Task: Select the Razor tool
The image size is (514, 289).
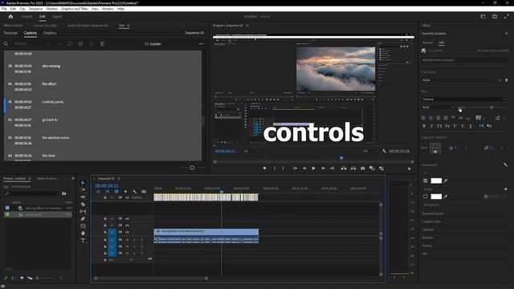Action: click(83, 205)
